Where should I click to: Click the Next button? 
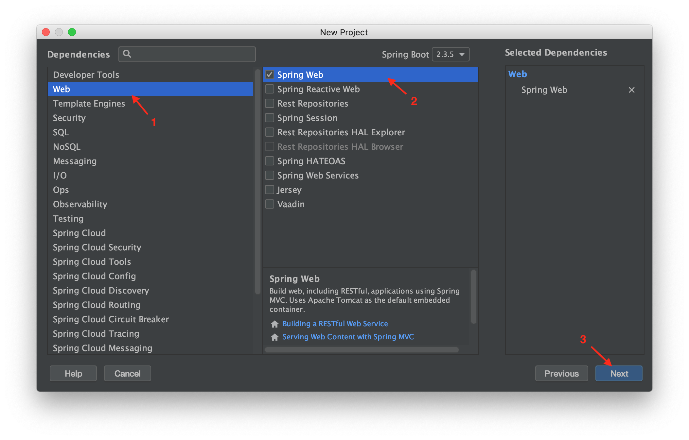click(x=619, y=373)
